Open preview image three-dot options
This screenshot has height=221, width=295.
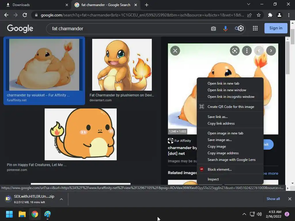tap(247, 51)
